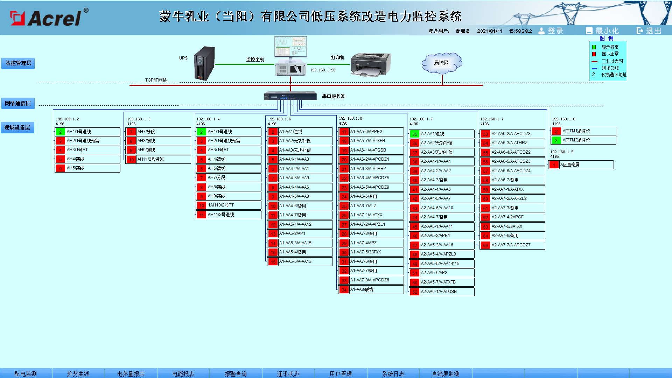Click the printer device icon
Viewport: 672px width, 378px height.
tap(371, 64)
